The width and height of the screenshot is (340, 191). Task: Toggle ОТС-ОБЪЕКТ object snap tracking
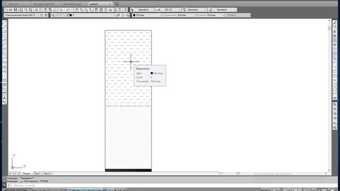[x=89, y=190]
